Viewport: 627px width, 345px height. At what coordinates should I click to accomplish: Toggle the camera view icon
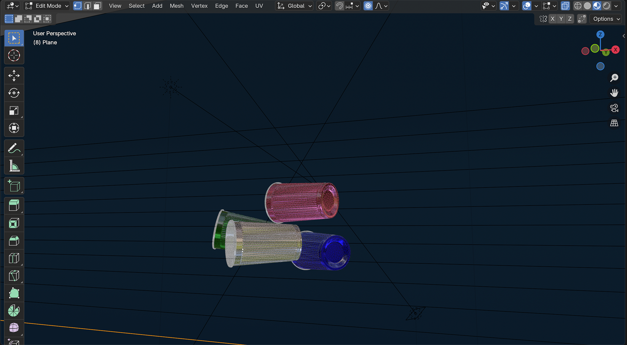[x=614, y=108]
